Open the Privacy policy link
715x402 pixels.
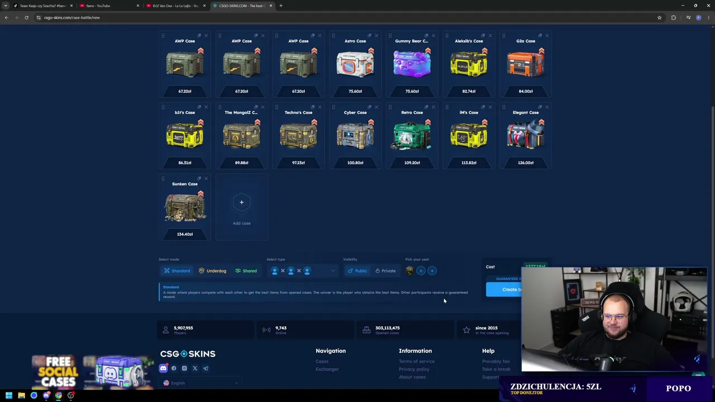coord(414,369)
